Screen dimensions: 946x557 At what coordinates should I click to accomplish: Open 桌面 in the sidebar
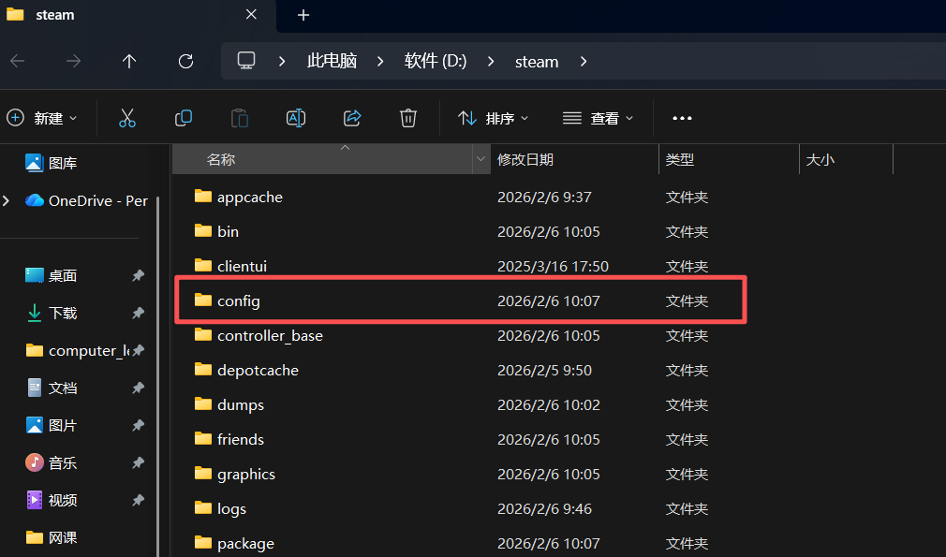tap(52, 275)
